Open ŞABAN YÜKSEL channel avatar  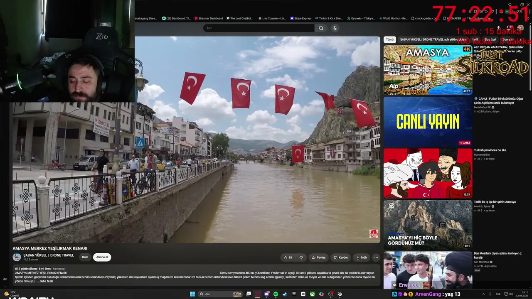tap(17, 257)
